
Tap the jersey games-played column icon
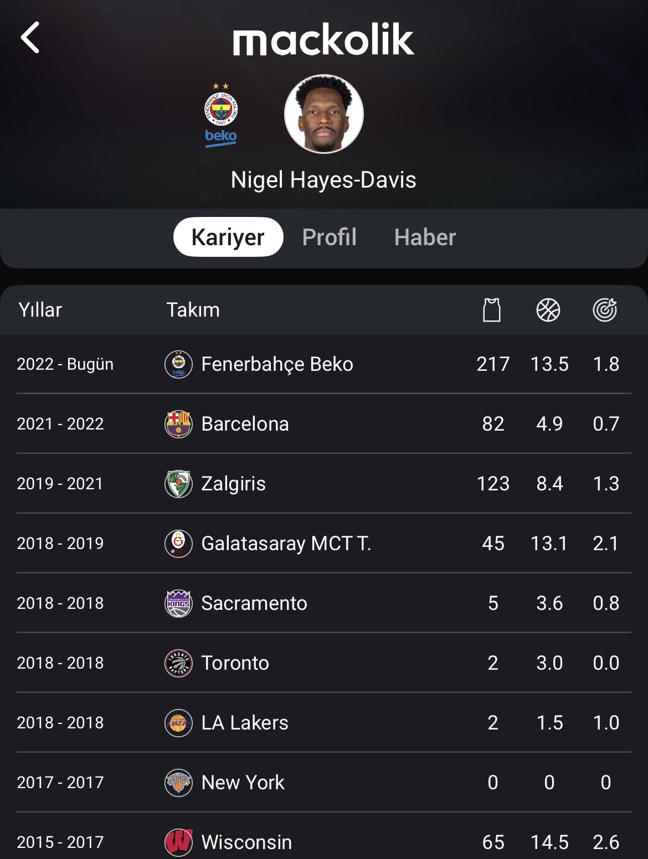pyautogui.click(x=492, y=309)
